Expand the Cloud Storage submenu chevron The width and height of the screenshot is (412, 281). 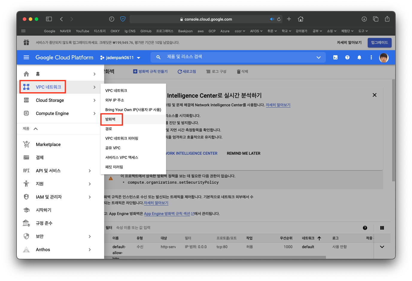(x=95, y=100)
